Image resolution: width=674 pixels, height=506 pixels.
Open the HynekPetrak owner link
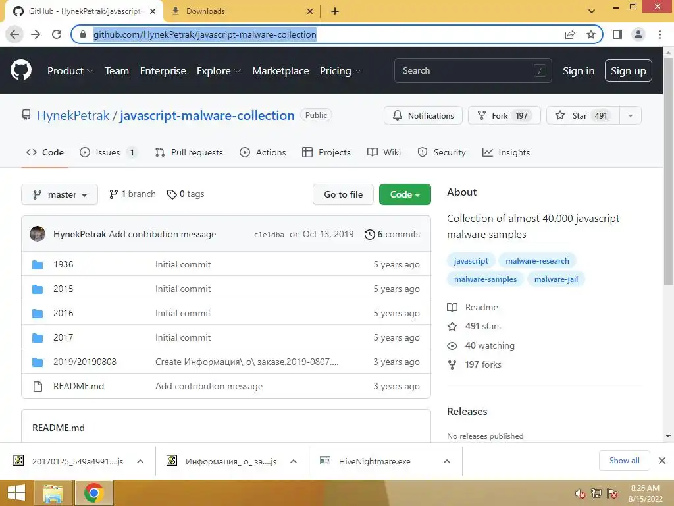pos(73,116)
